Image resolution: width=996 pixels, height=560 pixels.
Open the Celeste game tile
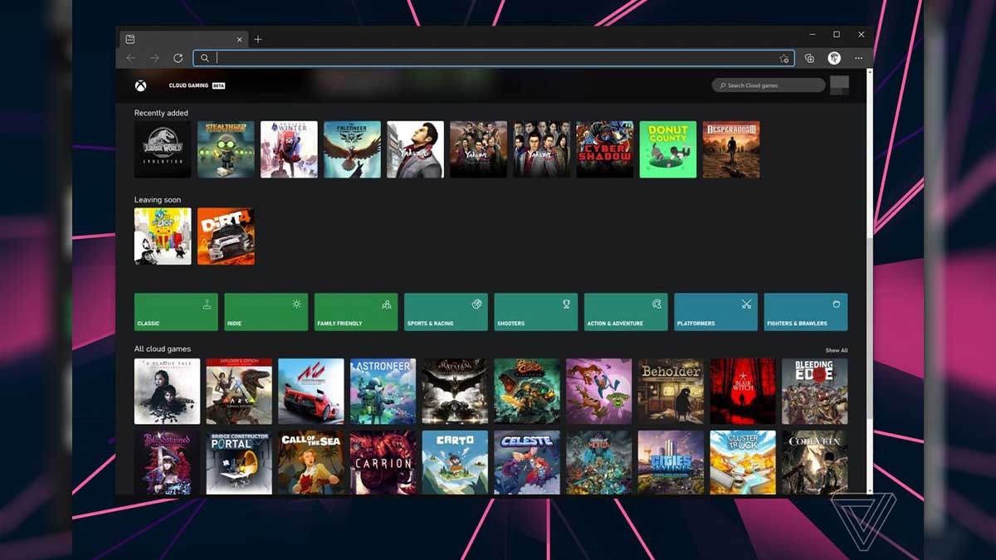click(x=527, y=463)
